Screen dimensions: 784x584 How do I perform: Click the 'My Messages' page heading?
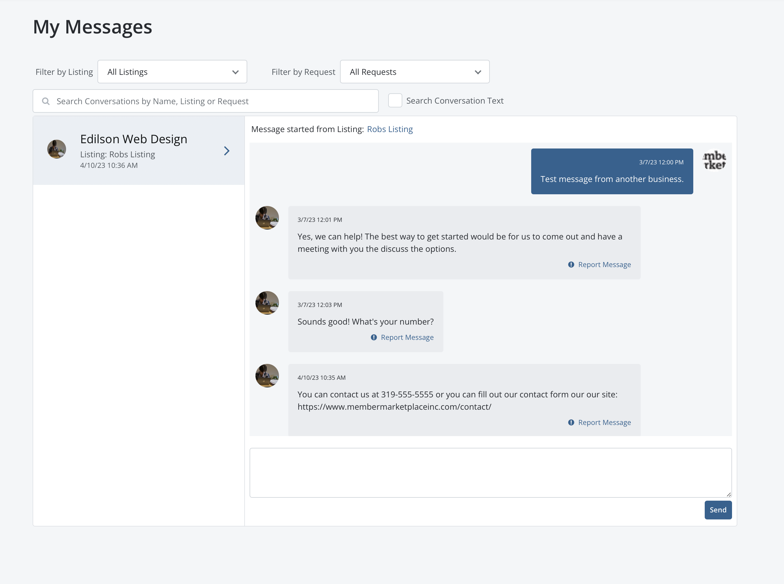point(92,27)
